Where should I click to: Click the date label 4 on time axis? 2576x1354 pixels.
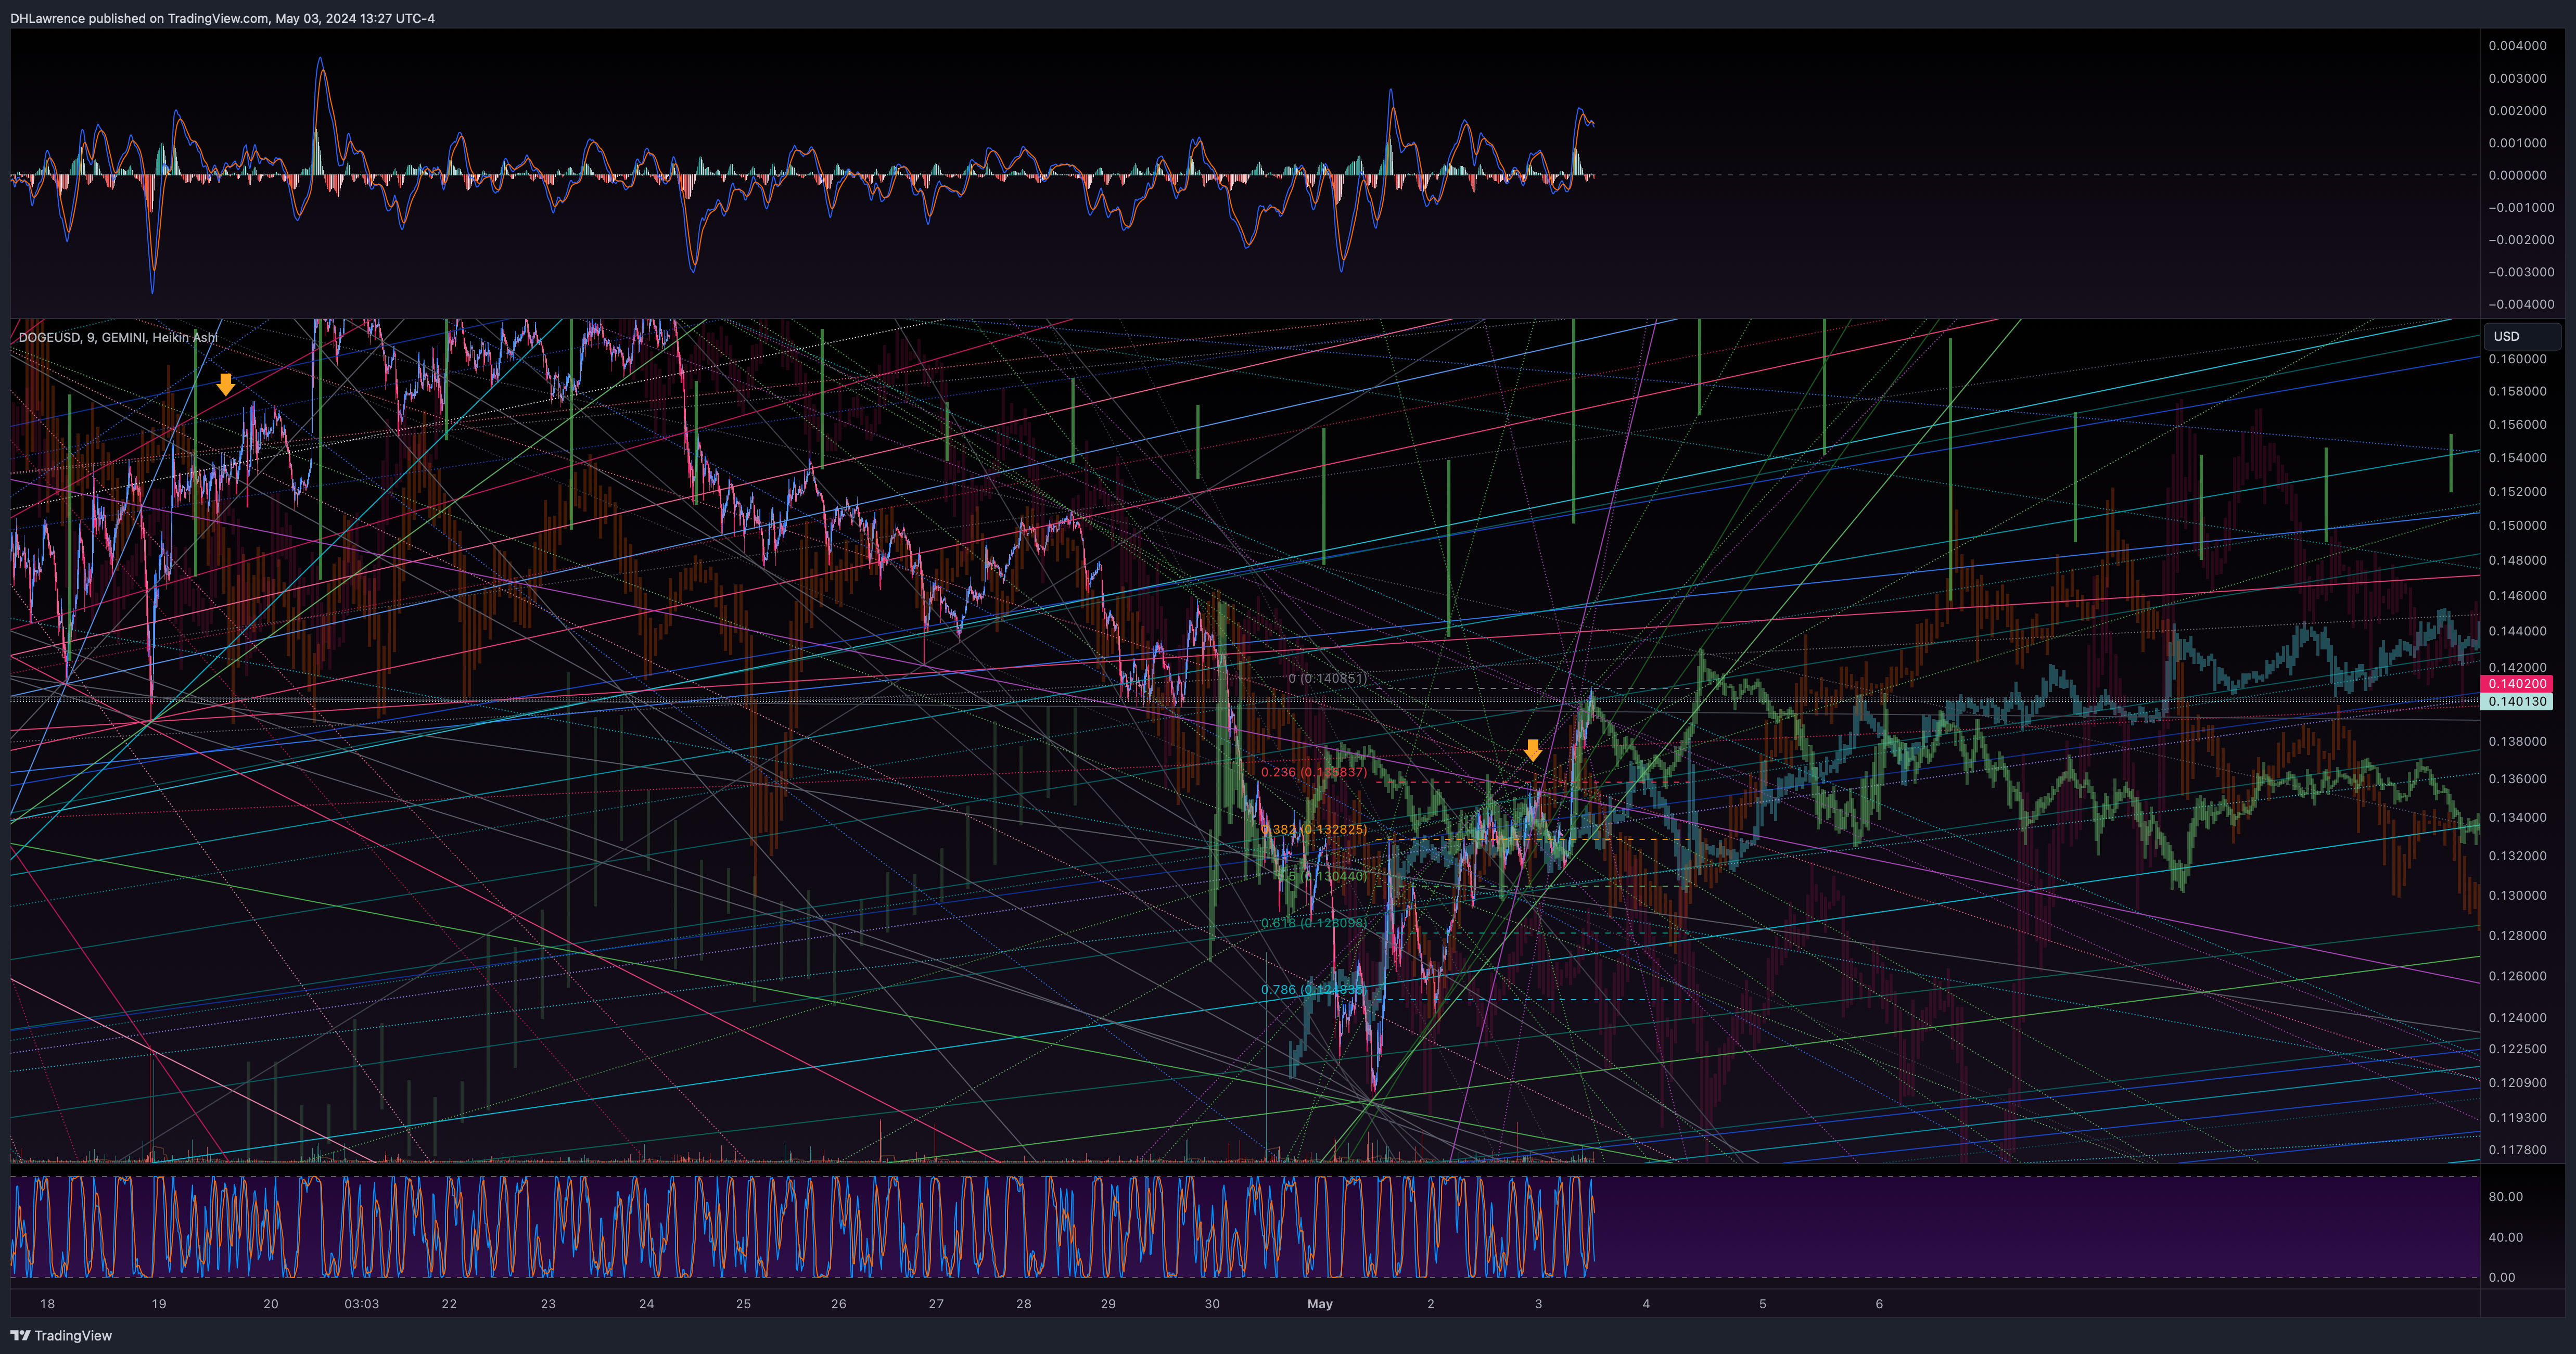pos(1646,1304)
